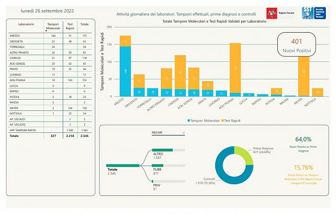Click the 401 Nuovi Positivi card
Image resolution: width=336 pixels, height=214 pixels.
click(296, 44)
